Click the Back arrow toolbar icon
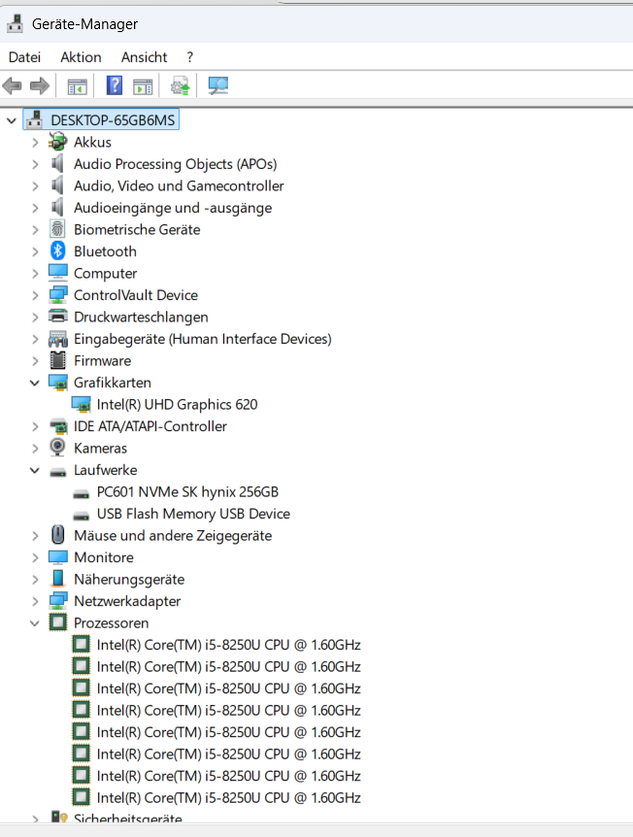633x837 pixels. click(13, 85)
